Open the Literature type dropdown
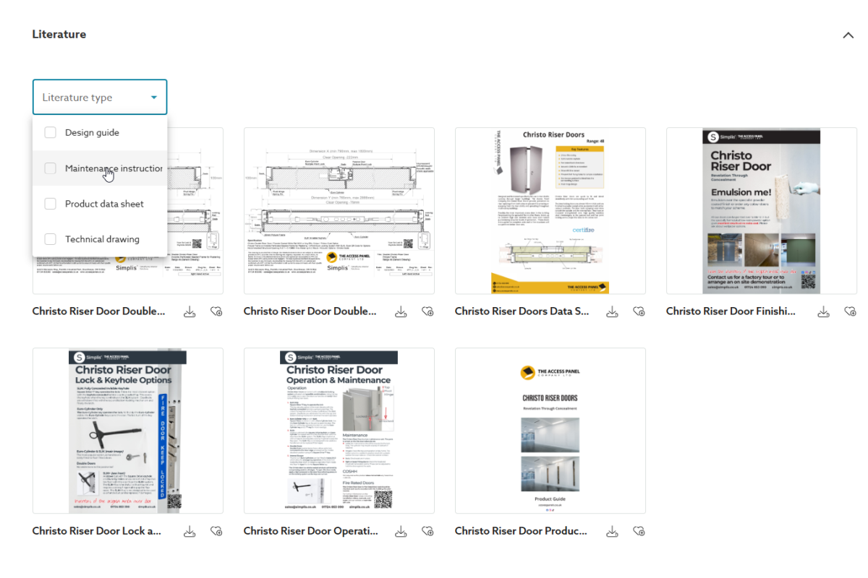Viewport: 868px width, 578px height. click(x=100, y=97)
